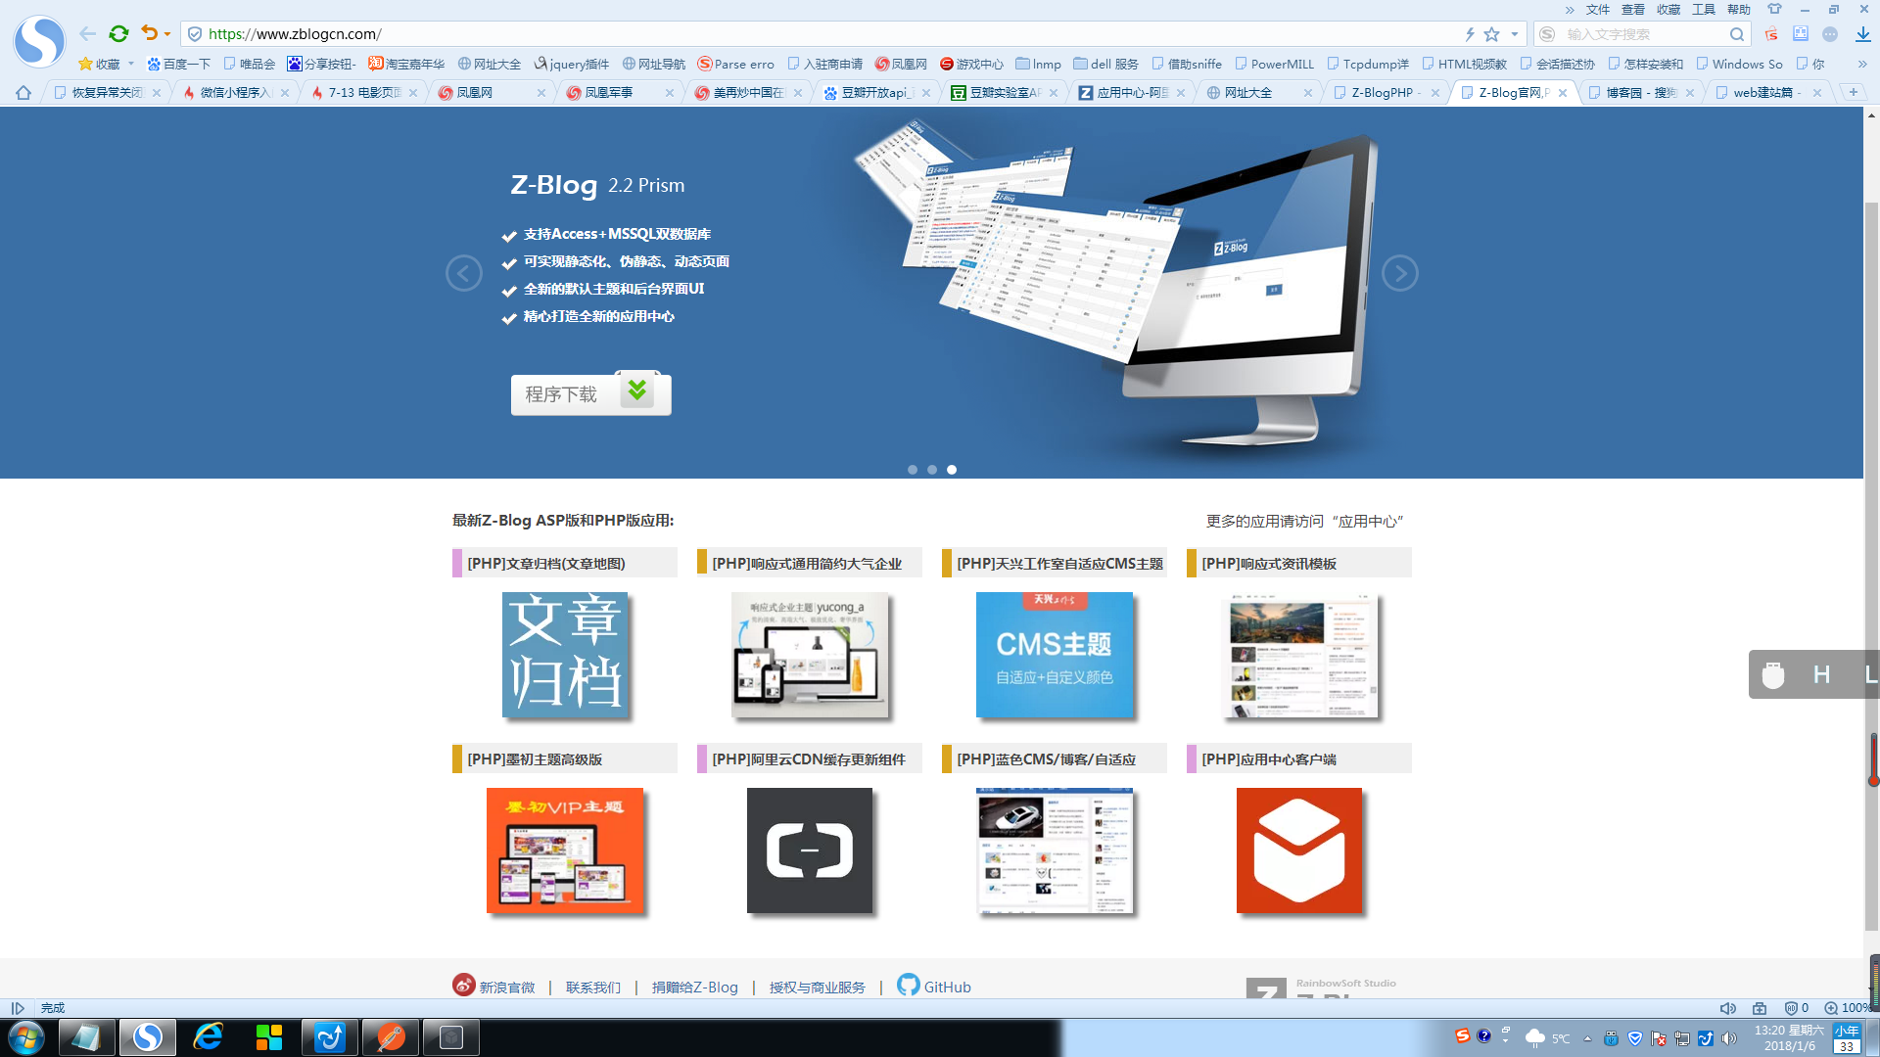1880x1057 pixels.
Task: Select first carousel dot
Action: (x=913, y=470)
